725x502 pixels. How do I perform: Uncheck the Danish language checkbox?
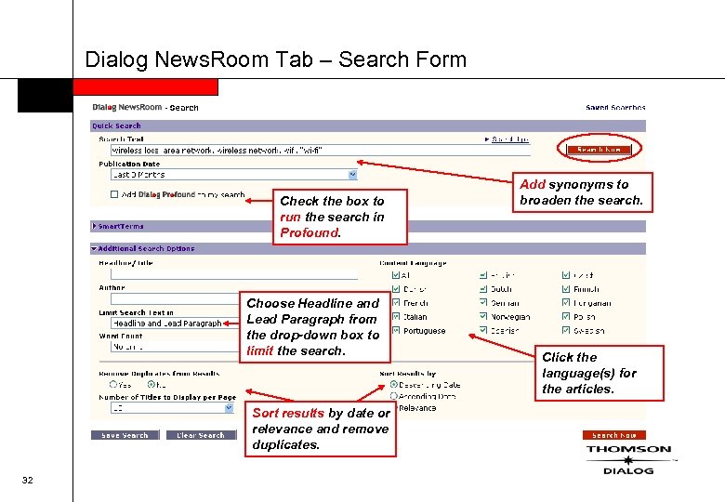click(396, 289)
